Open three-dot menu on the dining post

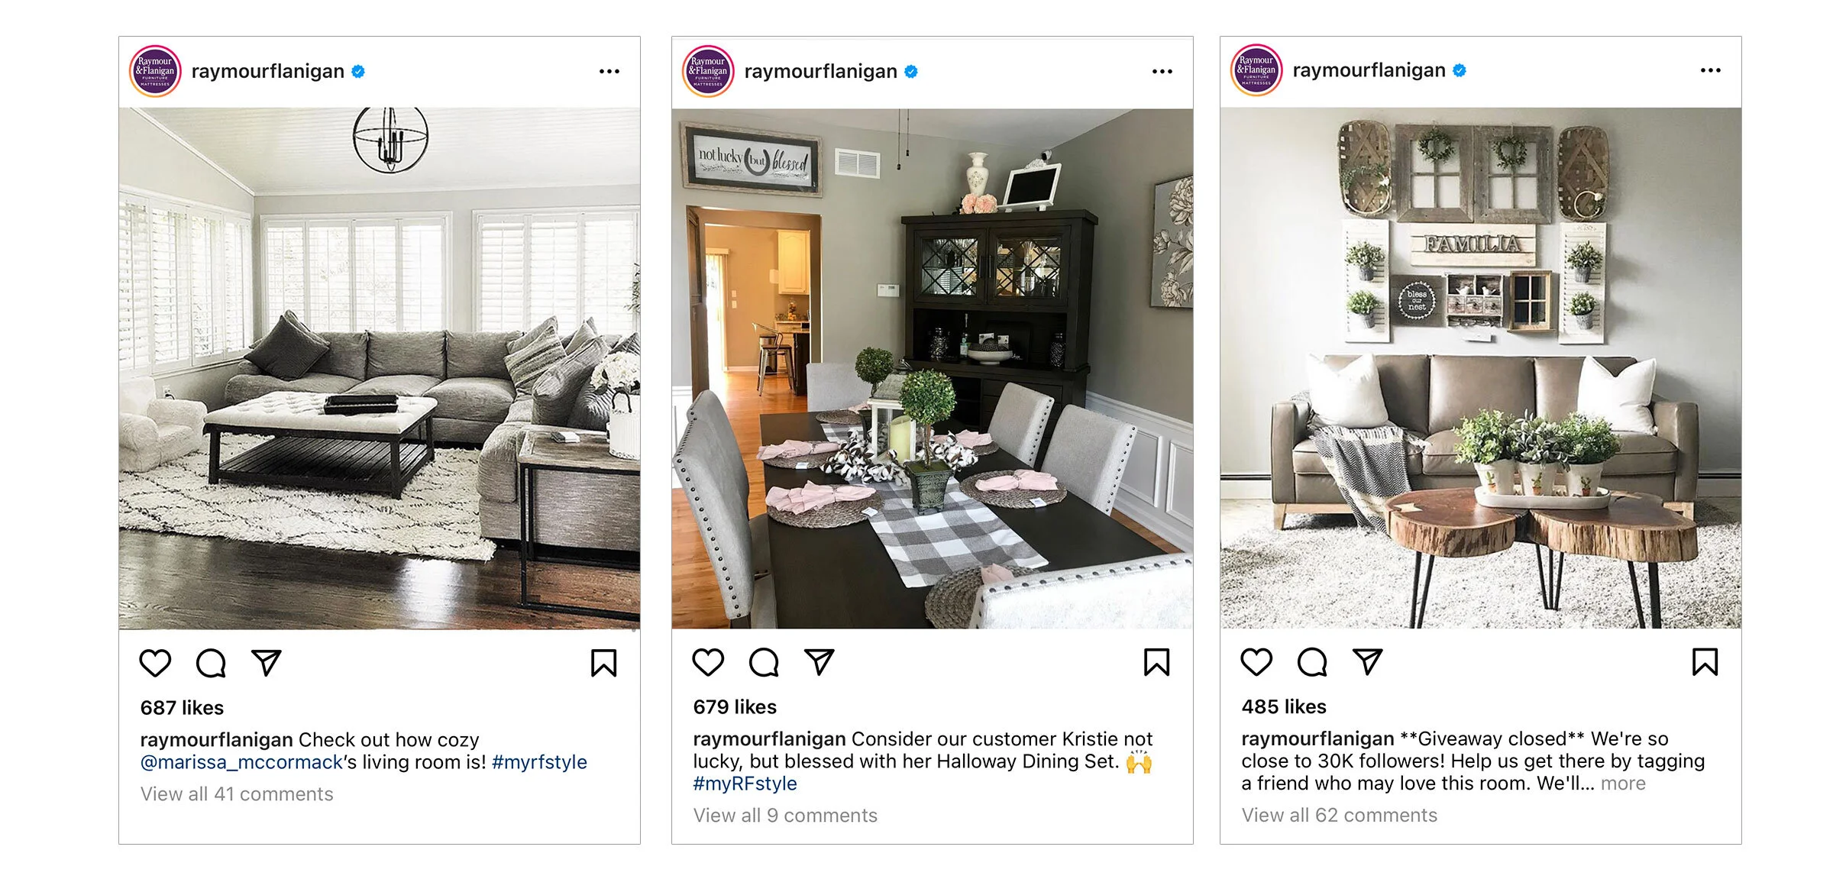pyautogui.click(x=1162, y=72)
